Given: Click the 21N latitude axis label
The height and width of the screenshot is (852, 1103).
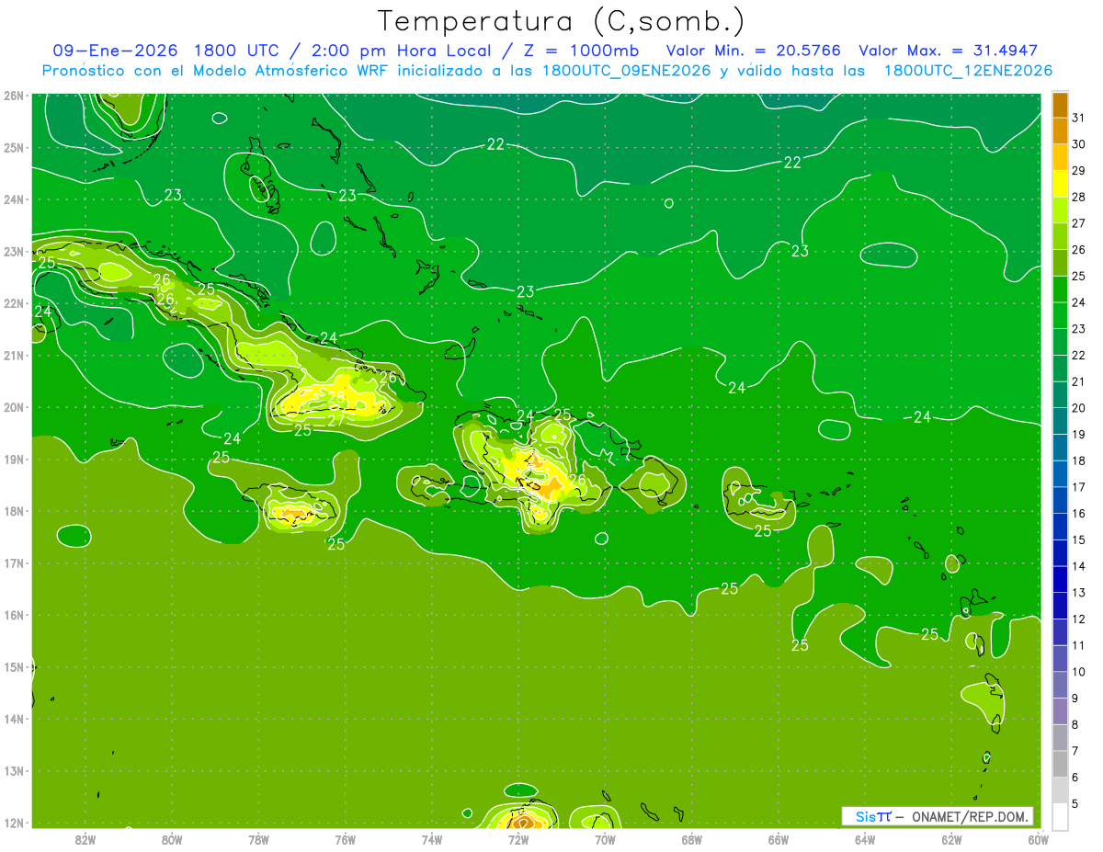Looking at the screenshot, I should [13, 355].
